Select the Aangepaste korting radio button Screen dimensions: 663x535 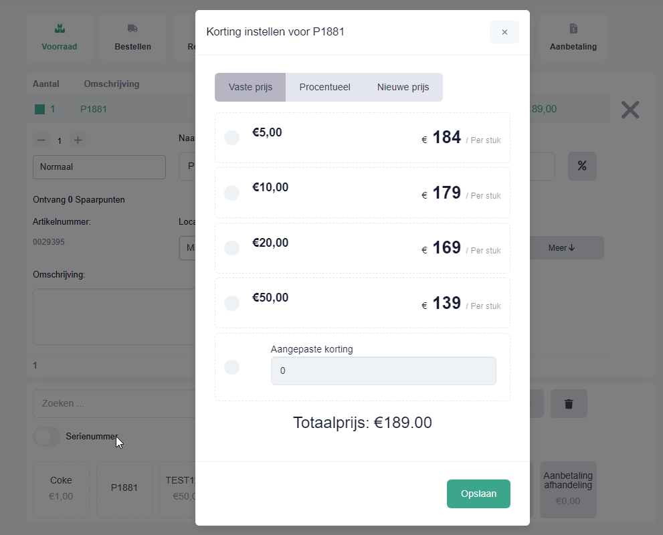[231, 367]
